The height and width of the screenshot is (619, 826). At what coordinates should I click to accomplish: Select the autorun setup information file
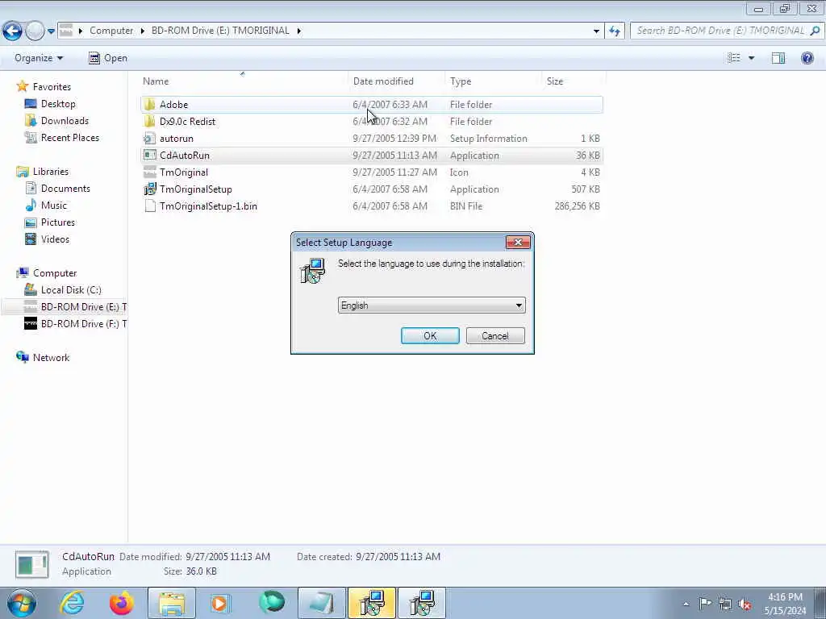[372, 139]
